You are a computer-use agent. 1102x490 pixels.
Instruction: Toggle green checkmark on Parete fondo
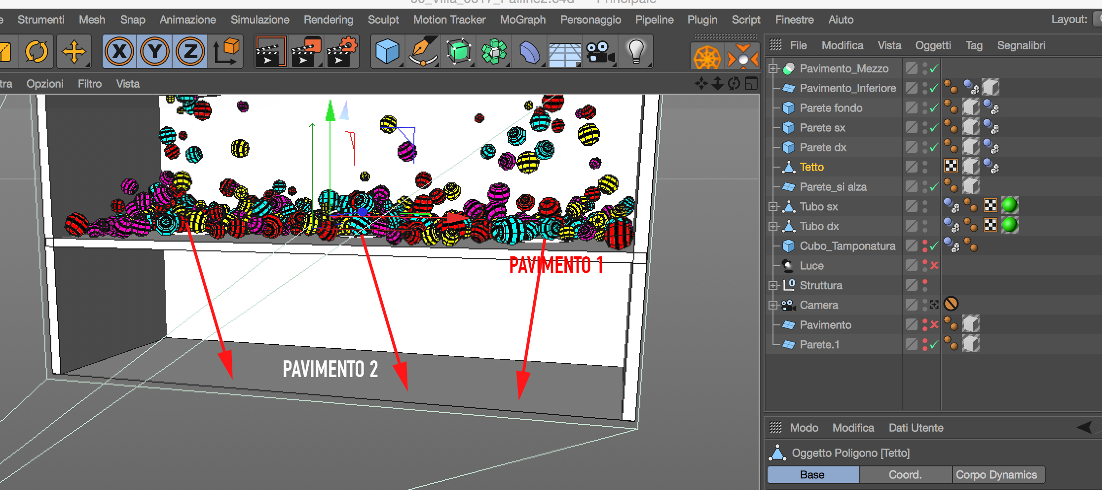pos(934,108)
